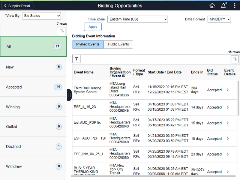
Task: Click 2913274 days Ends In value
Action: pyautogui.click(x=198, y=172)
